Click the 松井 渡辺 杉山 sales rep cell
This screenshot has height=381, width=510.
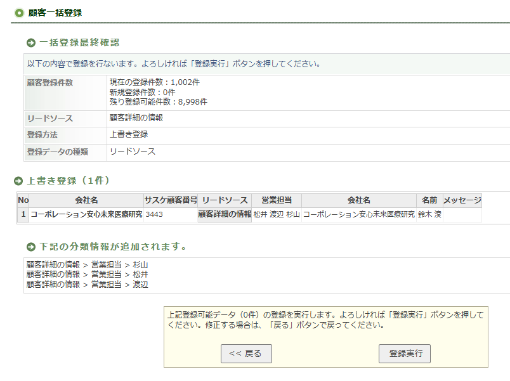[x=277, y=215]
